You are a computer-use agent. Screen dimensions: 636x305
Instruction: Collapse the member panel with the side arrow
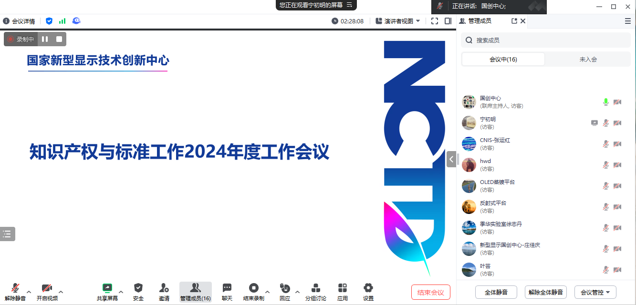pos(451,159)
